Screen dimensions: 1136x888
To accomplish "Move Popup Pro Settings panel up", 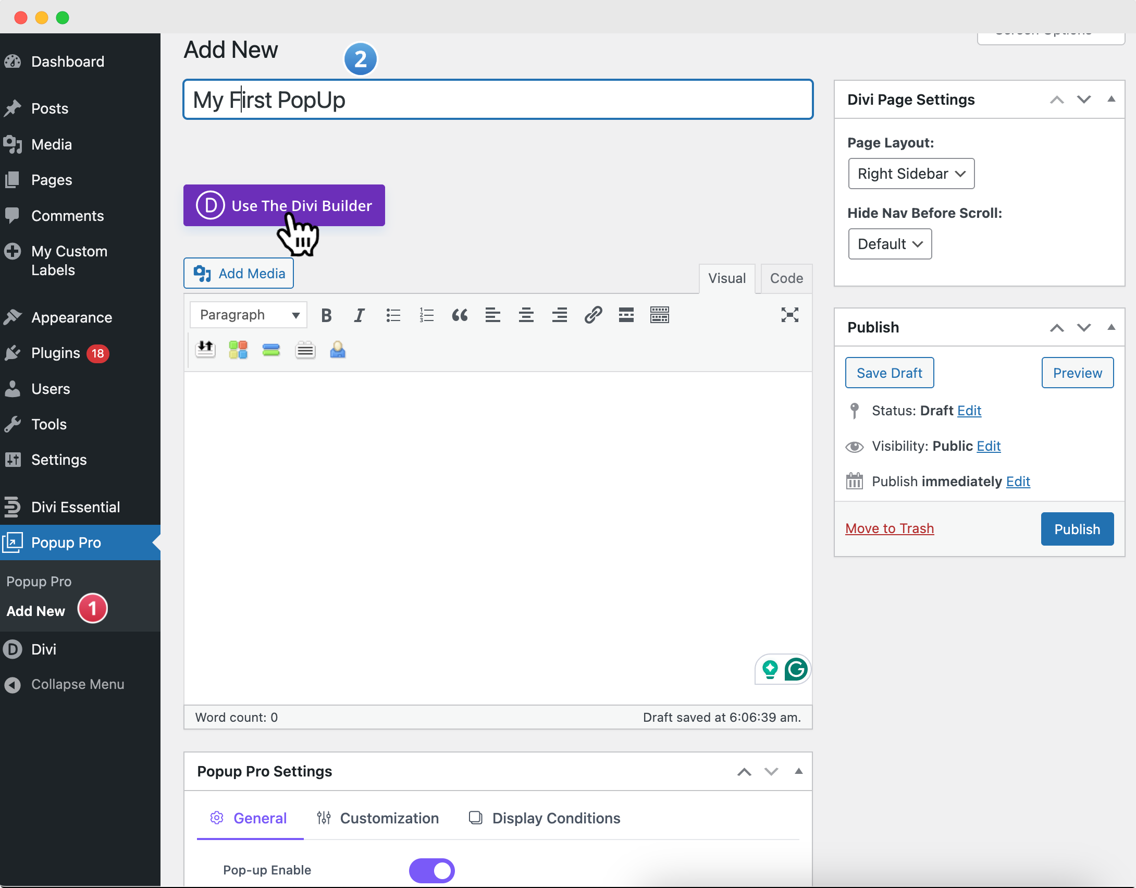I will click(x=744, y=772).
